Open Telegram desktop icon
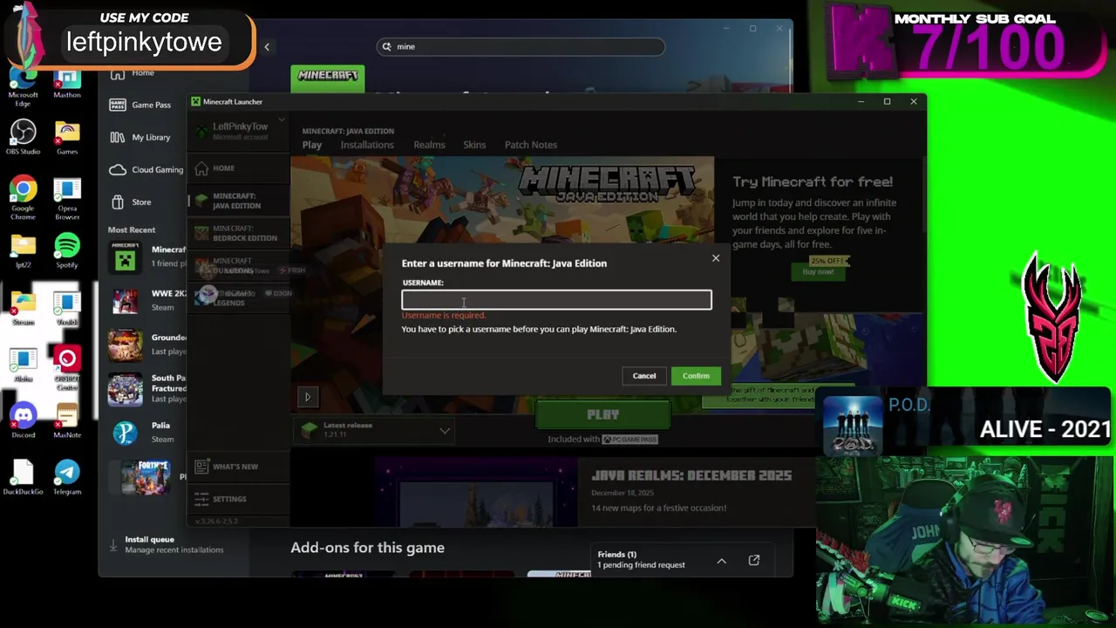The image size is (1116, 628). tap(67, 478)
